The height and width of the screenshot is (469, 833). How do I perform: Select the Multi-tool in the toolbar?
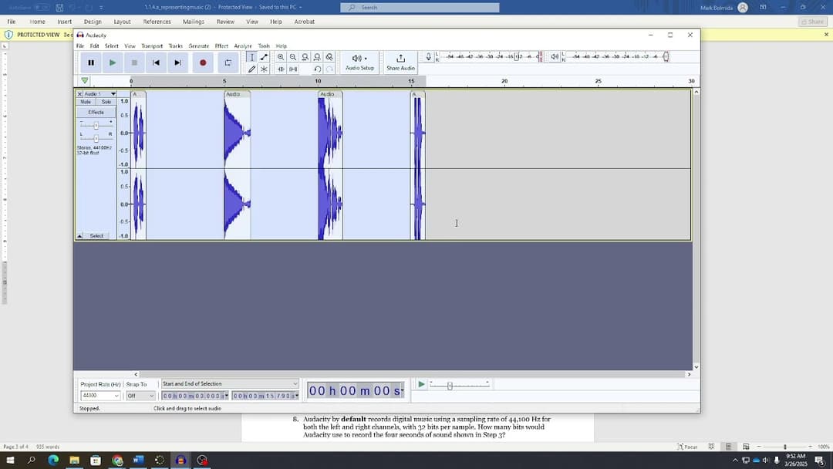pyautogui.click(x=264, y=69)
